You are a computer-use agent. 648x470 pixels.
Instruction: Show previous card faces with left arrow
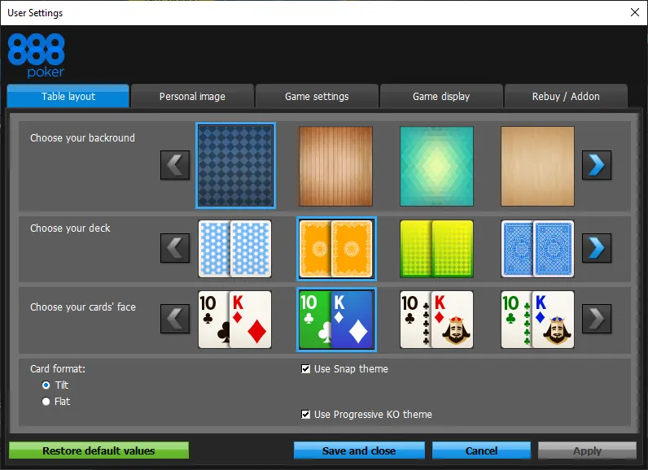pyautogui.click(x=175, y=319)
